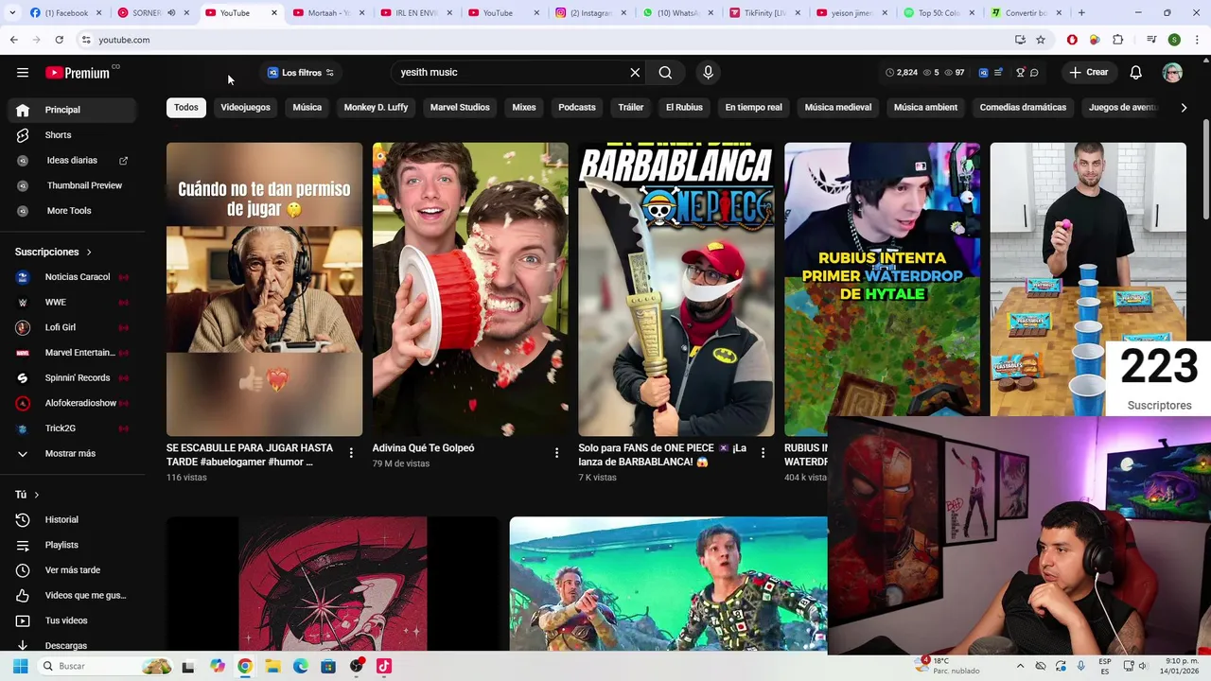Viewport: 1211px width, 681px height.
Task: Toggle Los filtros button
Action: [301, 73]
